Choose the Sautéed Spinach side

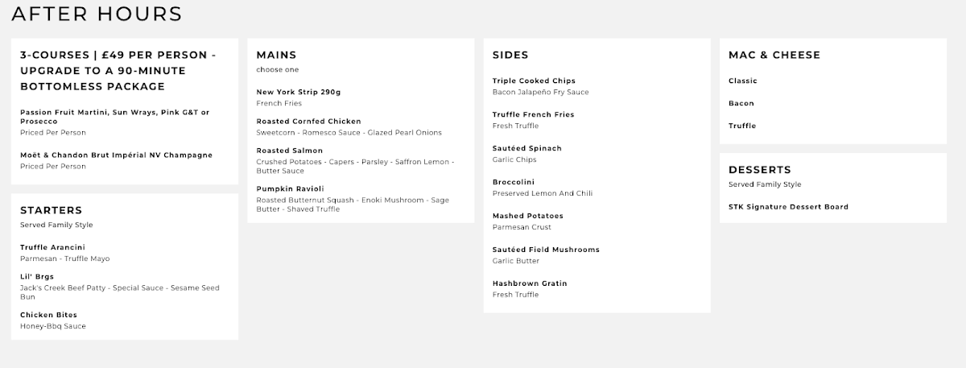click(x=526, y=149)
